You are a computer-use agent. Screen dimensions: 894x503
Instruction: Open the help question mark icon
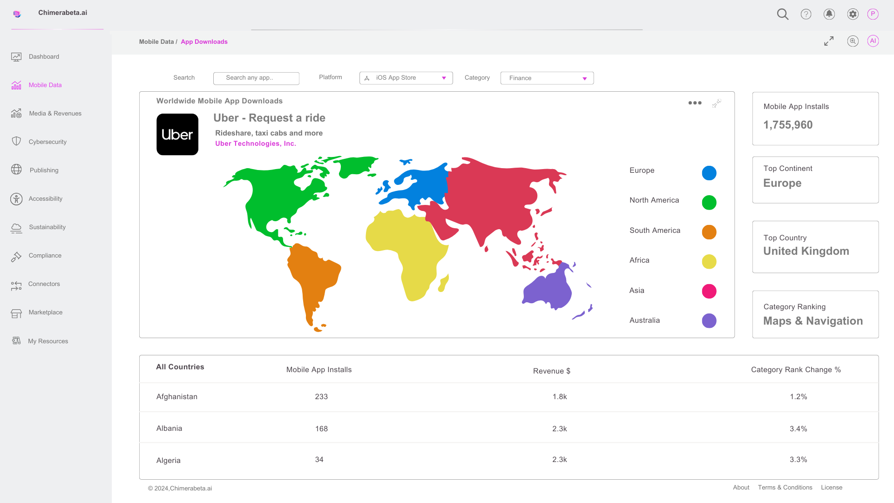pyautogui.click(x=806, y=14)
